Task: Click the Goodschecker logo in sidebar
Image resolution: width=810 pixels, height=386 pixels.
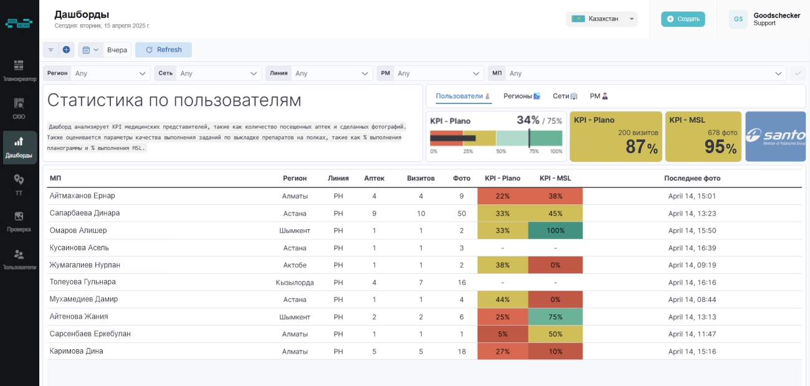Action: click(19, 23)
